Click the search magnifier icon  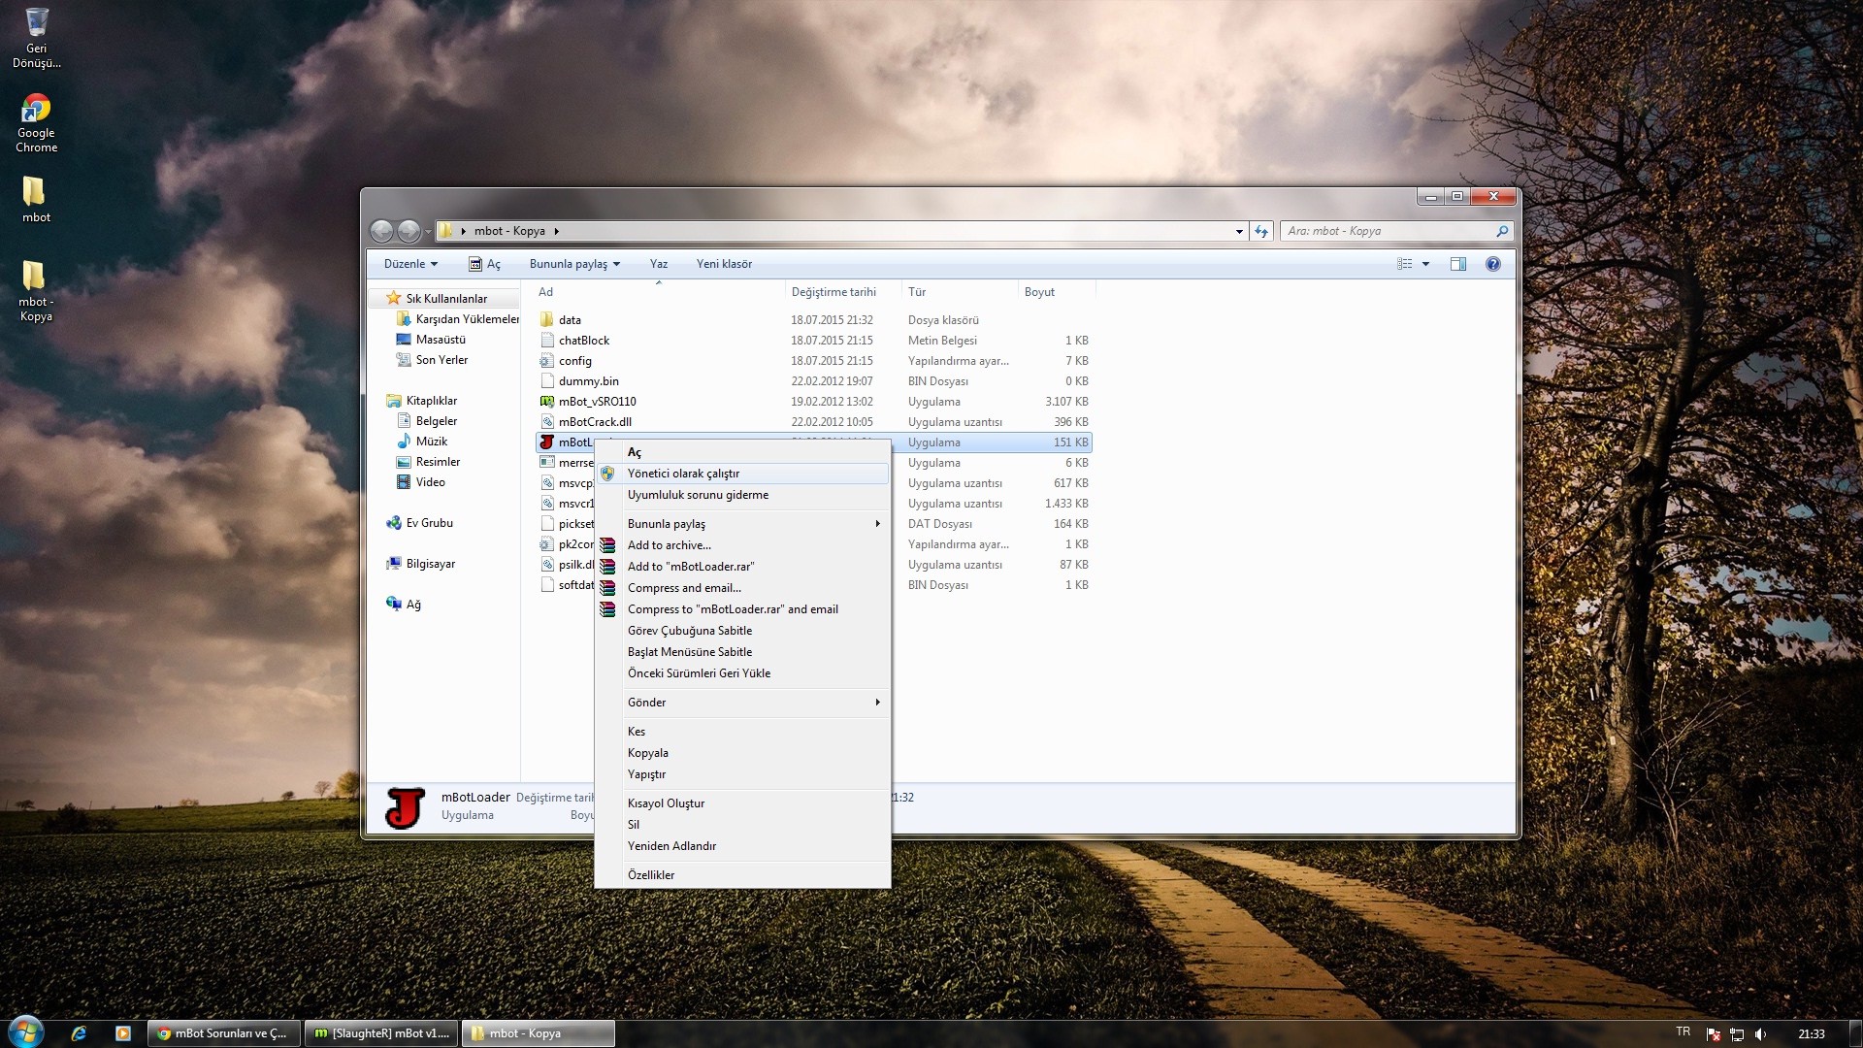point(1502,231)
